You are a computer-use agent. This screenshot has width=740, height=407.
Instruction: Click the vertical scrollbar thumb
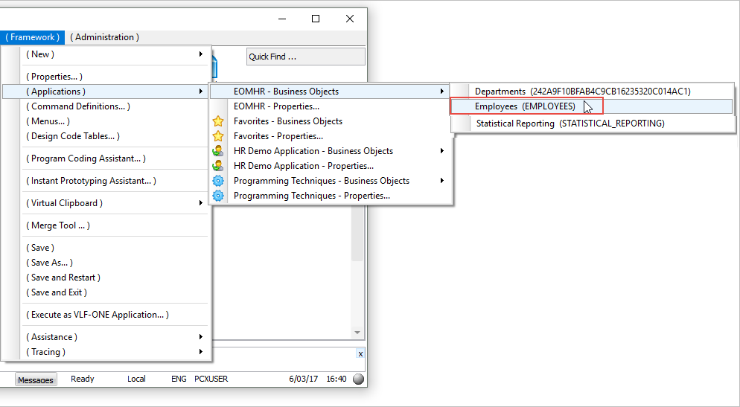(357, 234)
